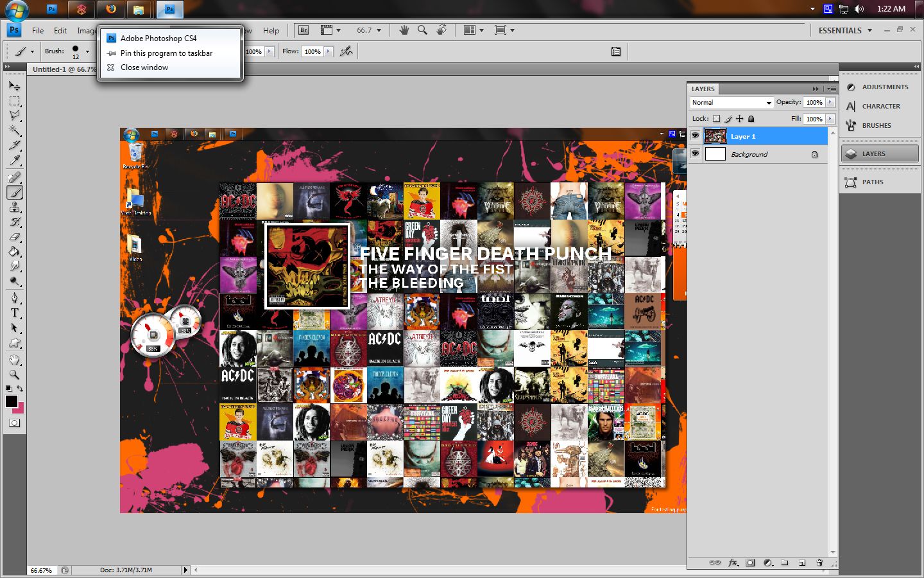Toggle lock transparent pixels
This screenshot has width=924, height=578.
point(716,119)
